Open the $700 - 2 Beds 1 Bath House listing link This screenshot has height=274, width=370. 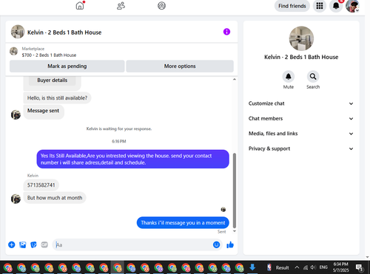[x=49, y=55]
